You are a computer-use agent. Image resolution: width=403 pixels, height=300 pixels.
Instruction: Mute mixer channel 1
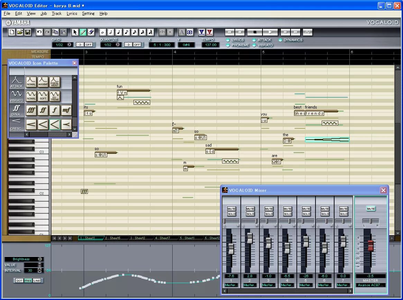click(x=231, y=209)
